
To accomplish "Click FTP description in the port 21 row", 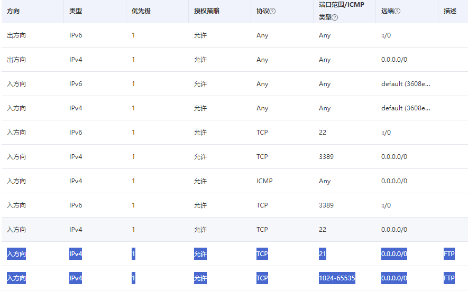I will [449, 254].
